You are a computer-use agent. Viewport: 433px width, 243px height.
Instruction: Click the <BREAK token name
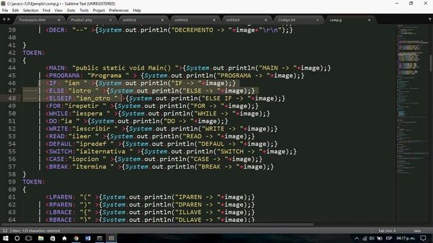(57, 167)
